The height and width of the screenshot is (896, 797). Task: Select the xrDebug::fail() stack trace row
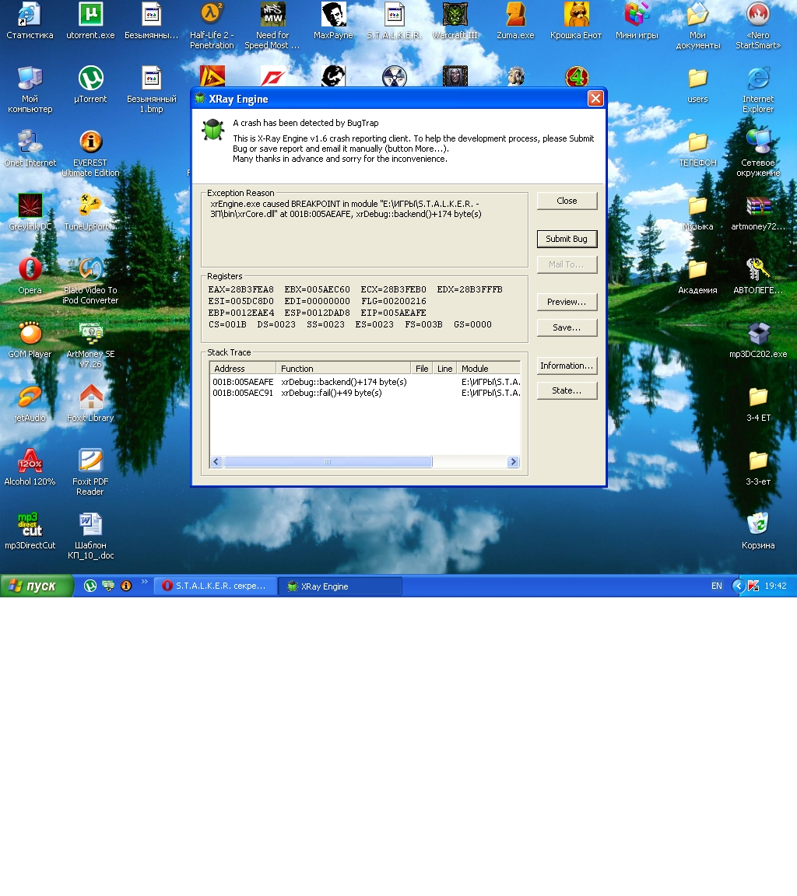[366, 393]
